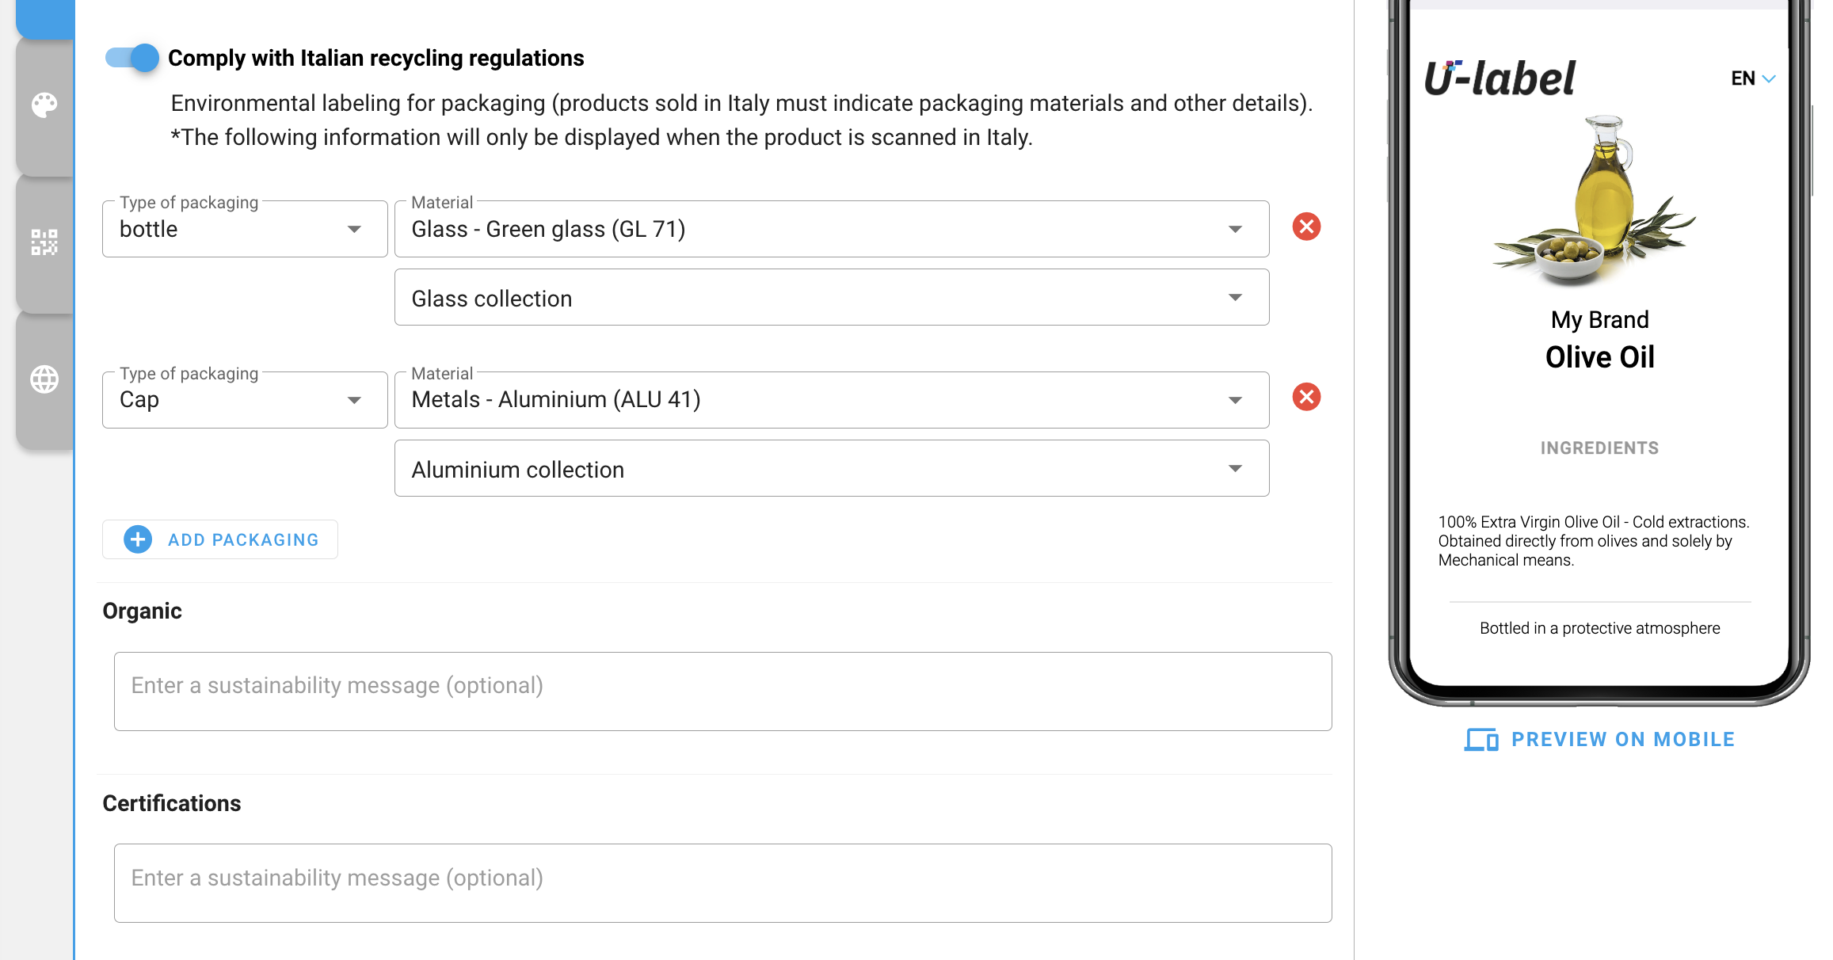Remove the Cap packaging row
This screenshot has height=960, width=1833.
tap(1306, 398)
